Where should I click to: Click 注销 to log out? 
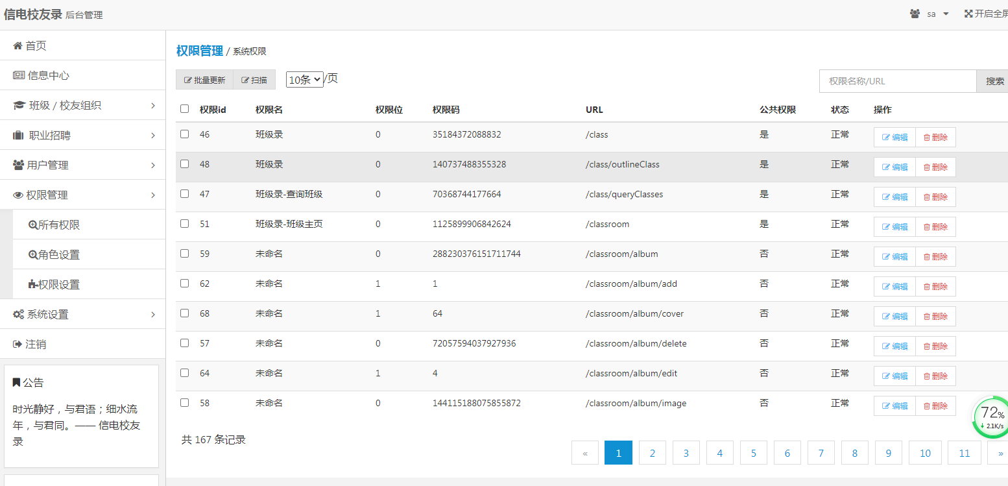(83, 344)
